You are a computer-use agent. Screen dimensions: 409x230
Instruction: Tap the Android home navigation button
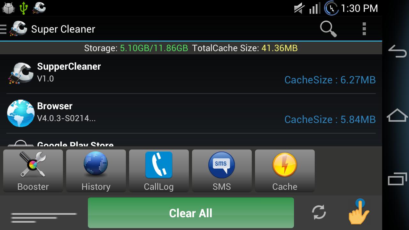[x=397, y=115]
